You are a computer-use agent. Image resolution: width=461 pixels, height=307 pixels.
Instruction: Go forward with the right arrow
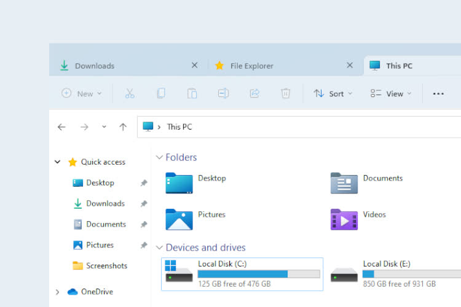(x=84, y=127)
